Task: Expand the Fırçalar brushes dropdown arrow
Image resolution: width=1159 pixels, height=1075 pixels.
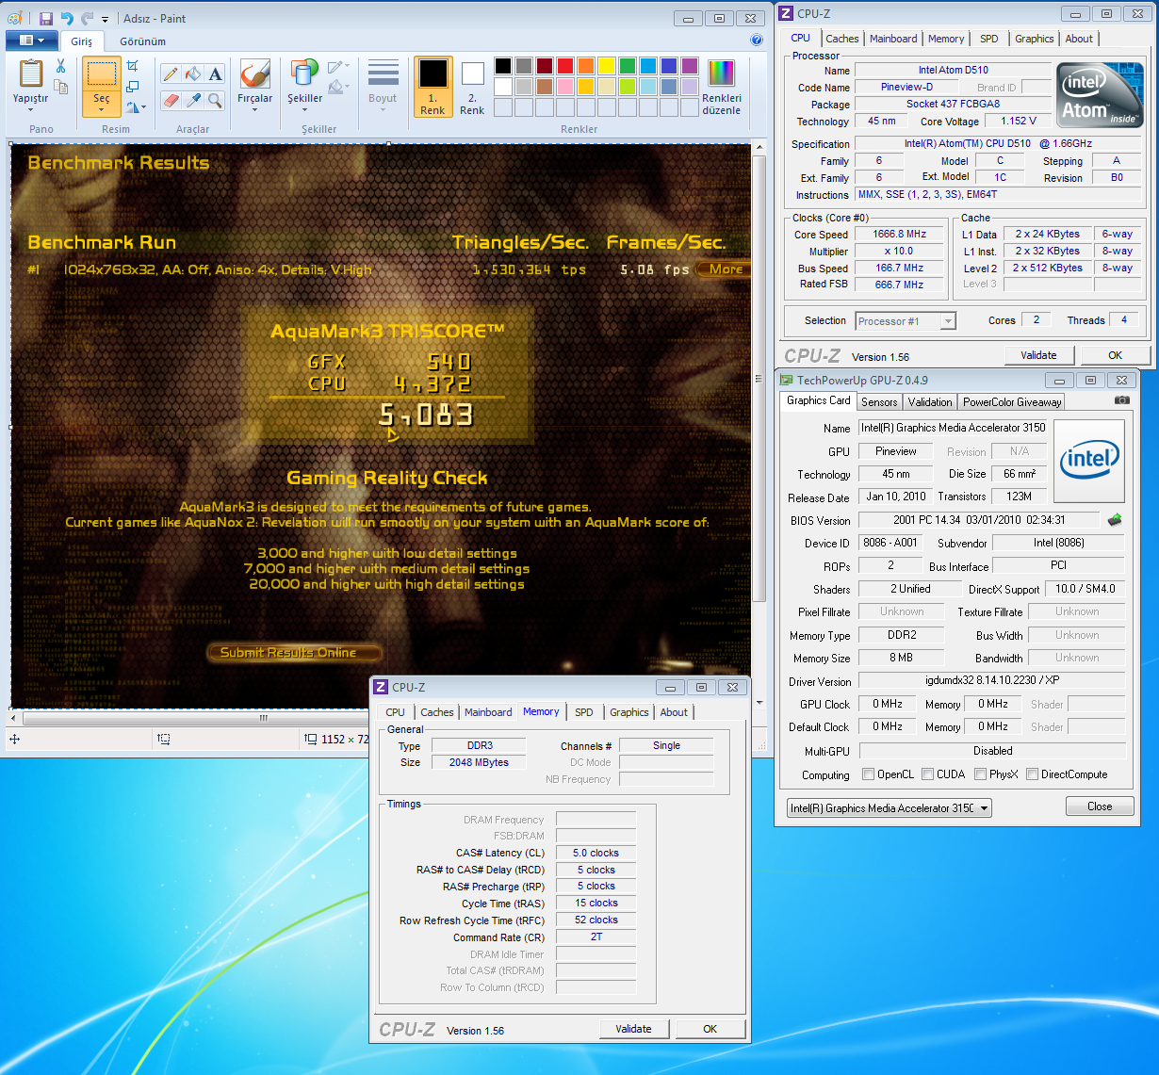Action: coord(254,109)
